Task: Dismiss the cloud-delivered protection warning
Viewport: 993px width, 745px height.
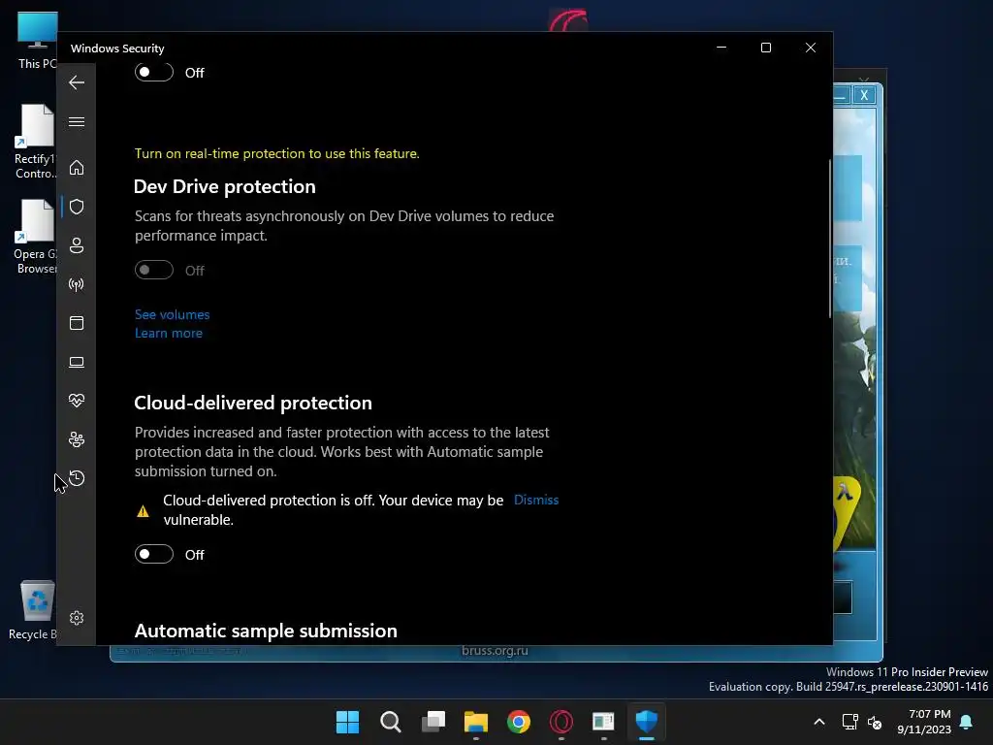Action: (x=535, y=500)
